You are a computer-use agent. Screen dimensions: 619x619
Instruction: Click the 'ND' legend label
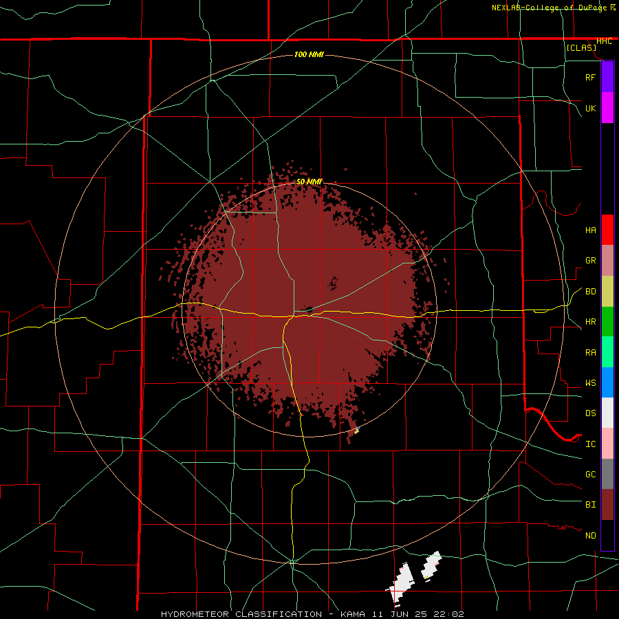590,536
